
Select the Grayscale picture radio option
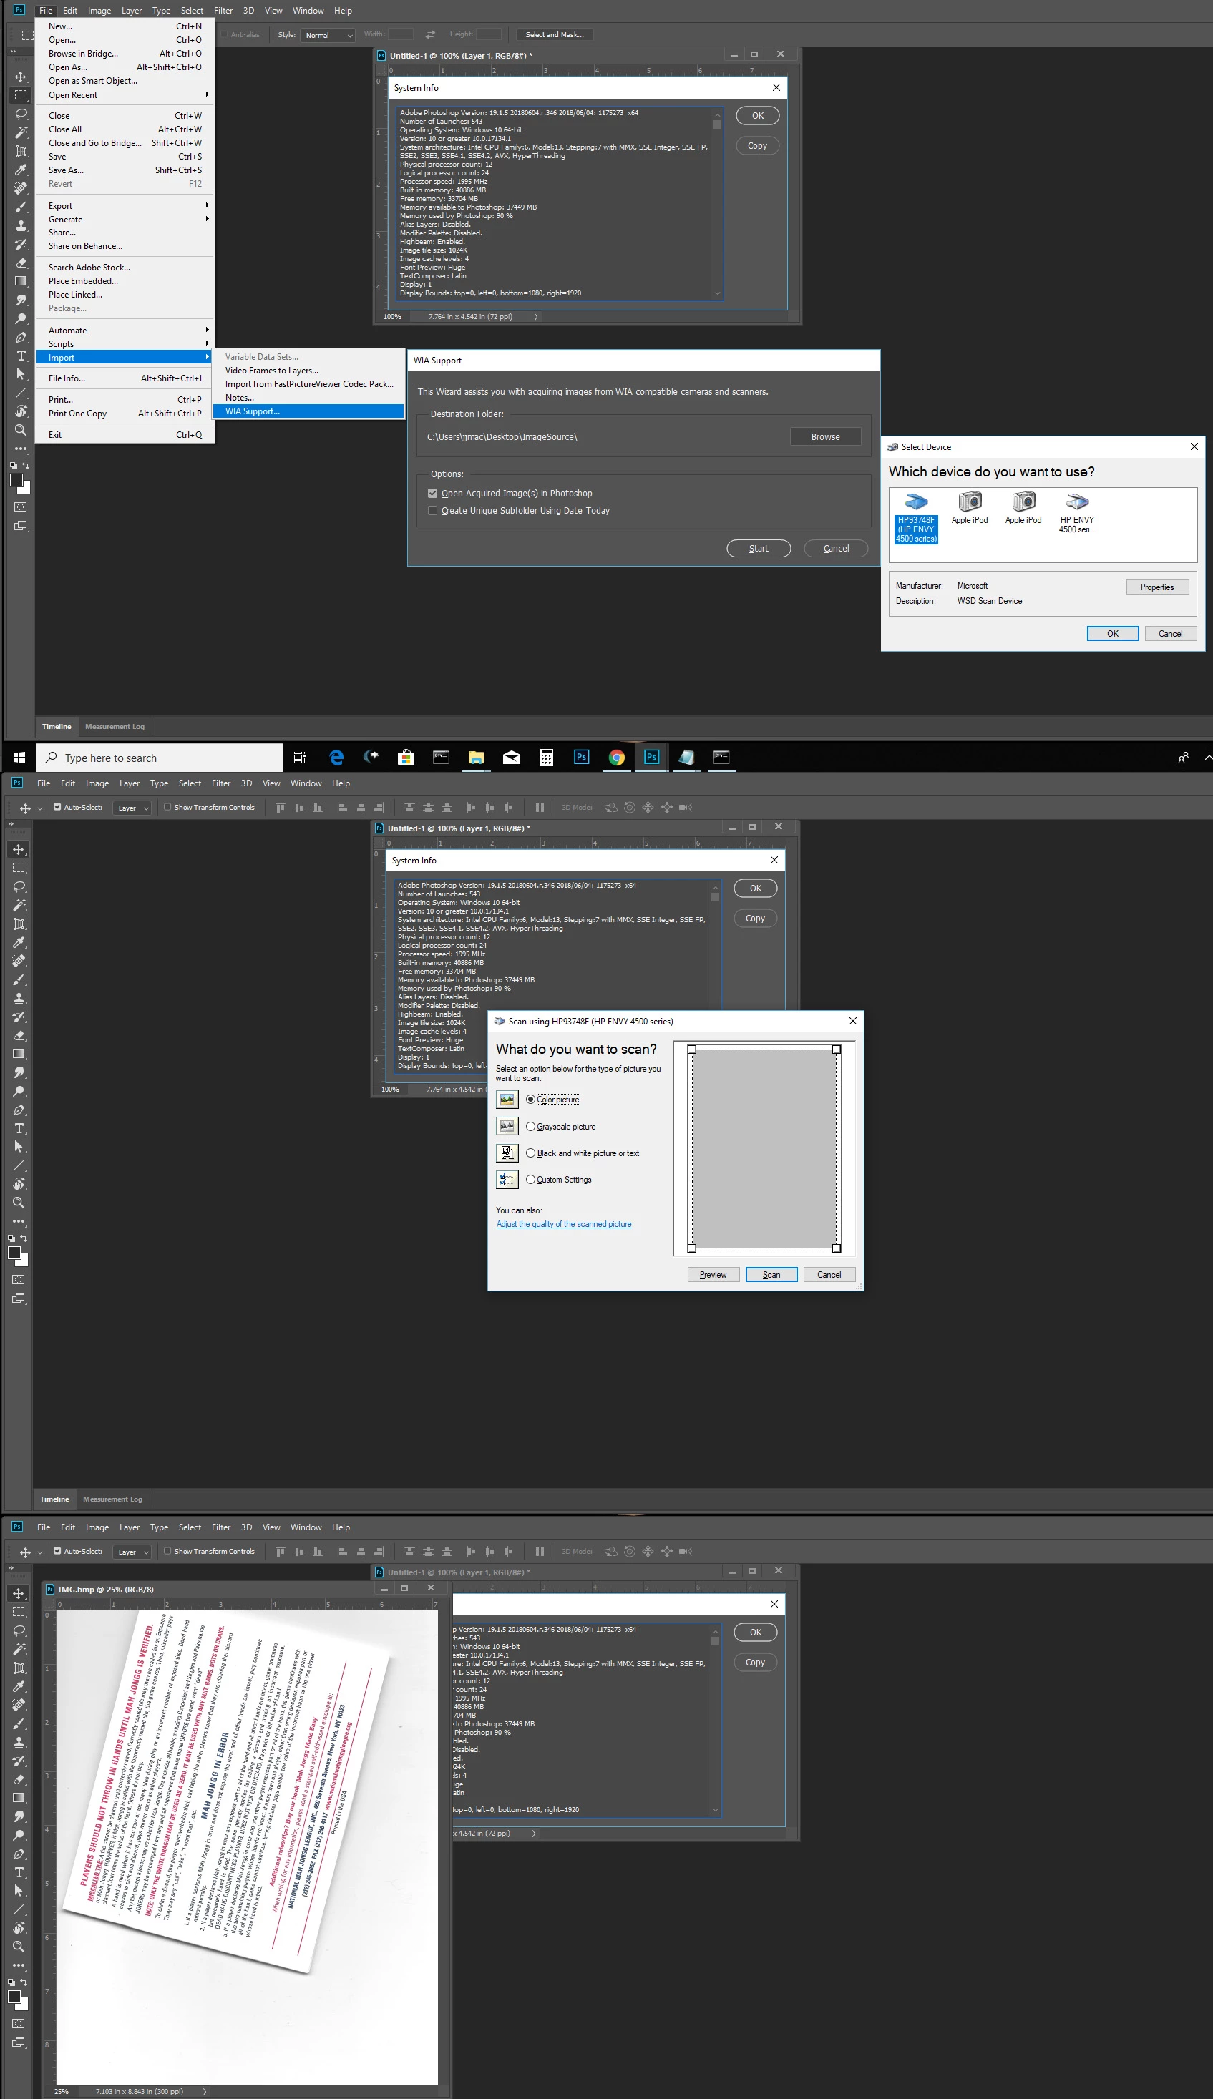point(531,1125)
